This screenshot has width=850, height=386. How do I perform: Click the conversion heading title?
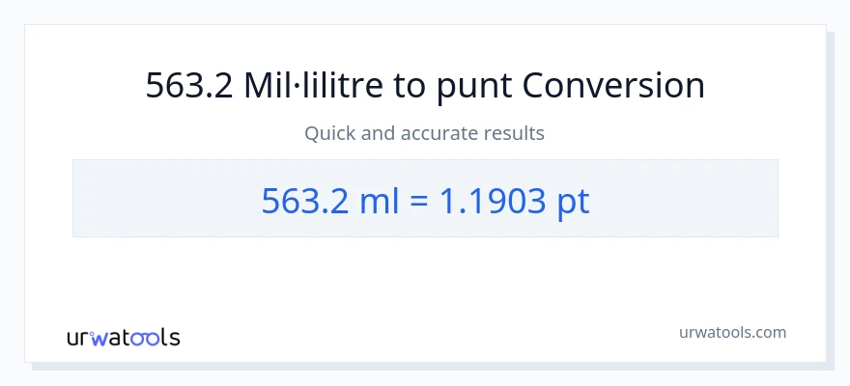425,87
